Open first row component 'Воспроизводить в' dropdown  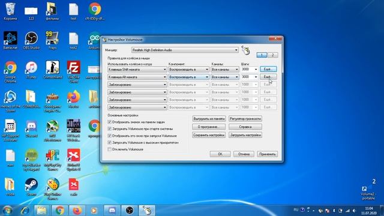[188, 70]
